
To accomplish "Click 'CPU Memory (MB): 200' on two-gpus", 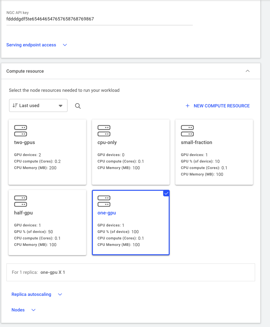I will pyautogui.click(x=35, y=168).
